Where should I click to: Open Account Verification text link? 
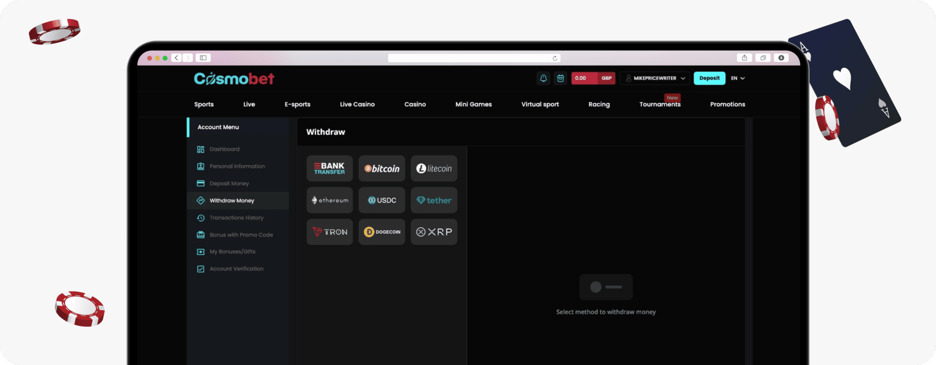coord(237,269)
